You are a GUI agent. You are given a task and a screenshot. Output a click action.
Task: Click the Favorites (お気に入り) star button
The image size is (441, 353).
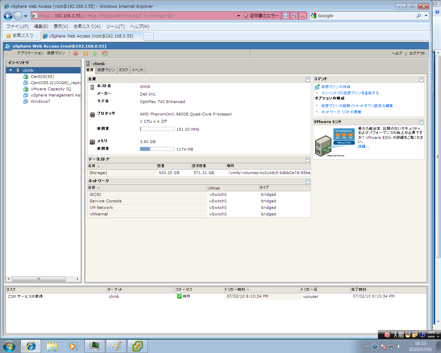coord(20,36)
